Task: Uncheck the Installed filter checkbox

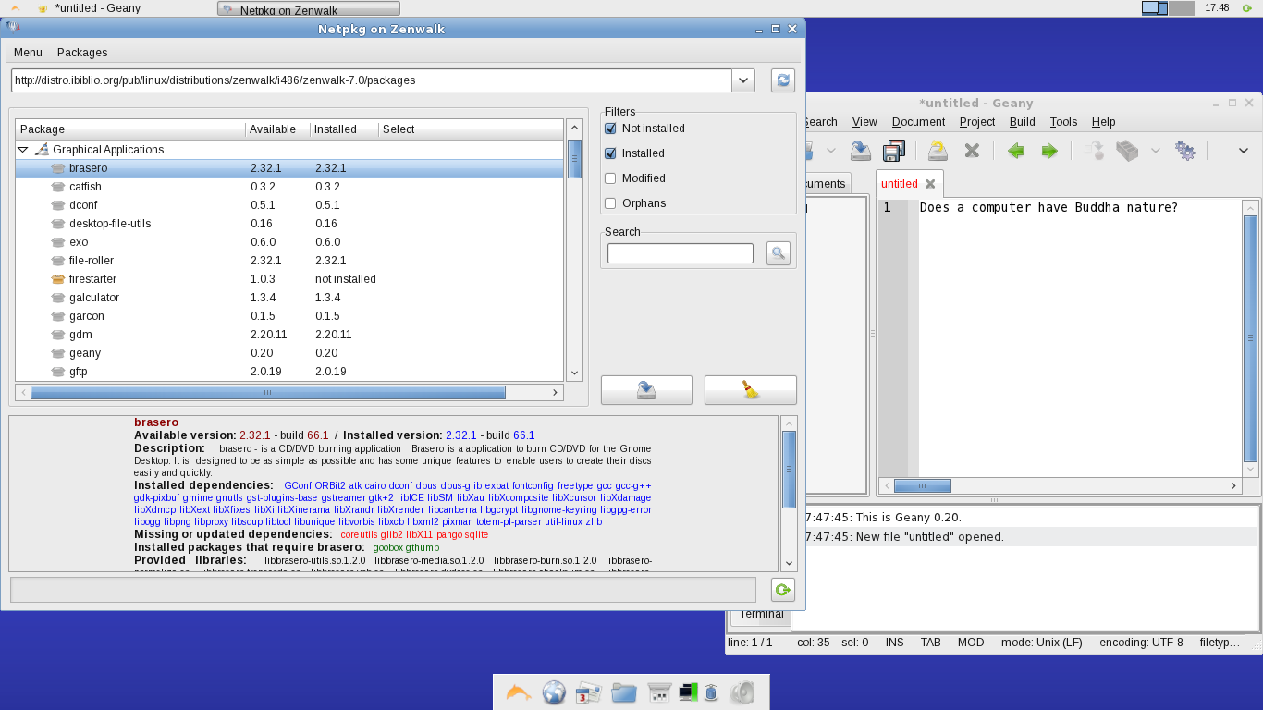Action: click(610, 153)
